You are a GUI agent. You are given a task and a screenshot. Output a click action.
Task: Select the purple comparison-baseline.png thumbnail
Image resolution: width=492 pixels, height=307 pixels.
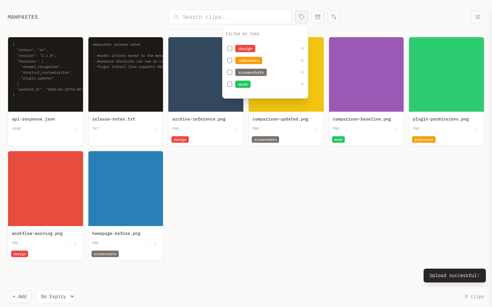[366, 74]
